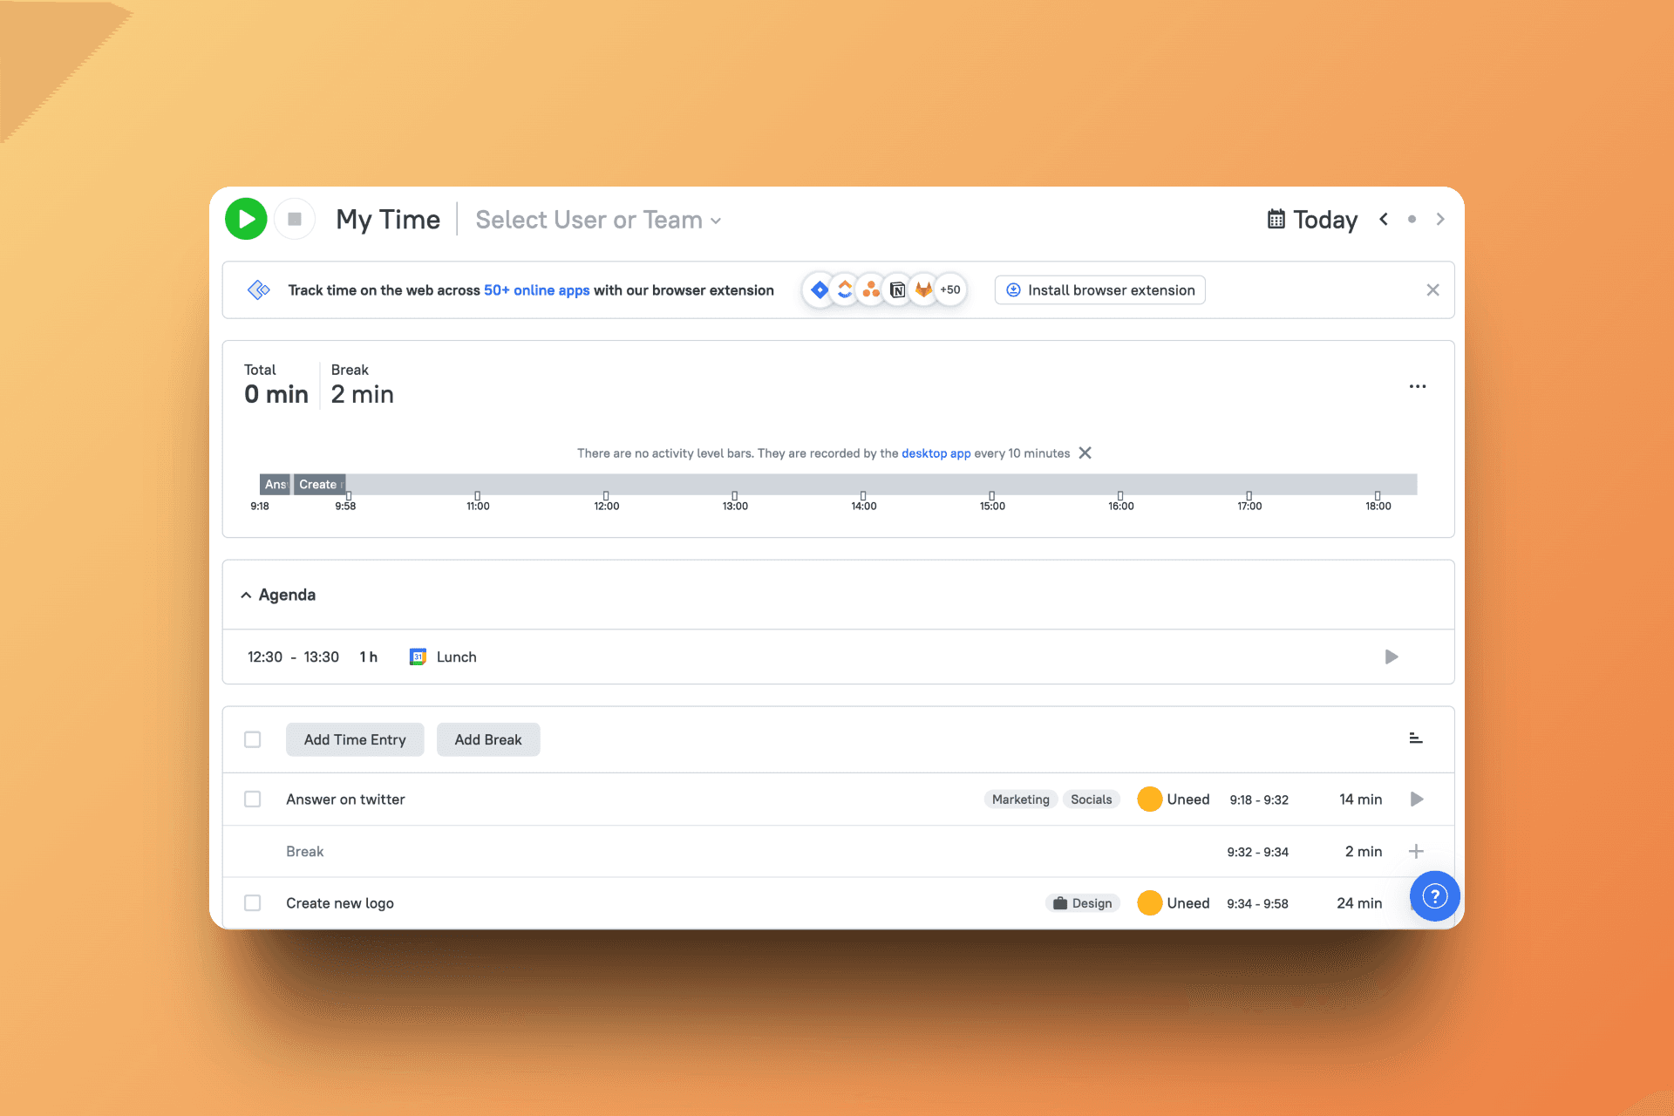1674x1116 pixels.
Task: Open the three-dot options menu on the timeline card
Action: [x=1417, y=386]
